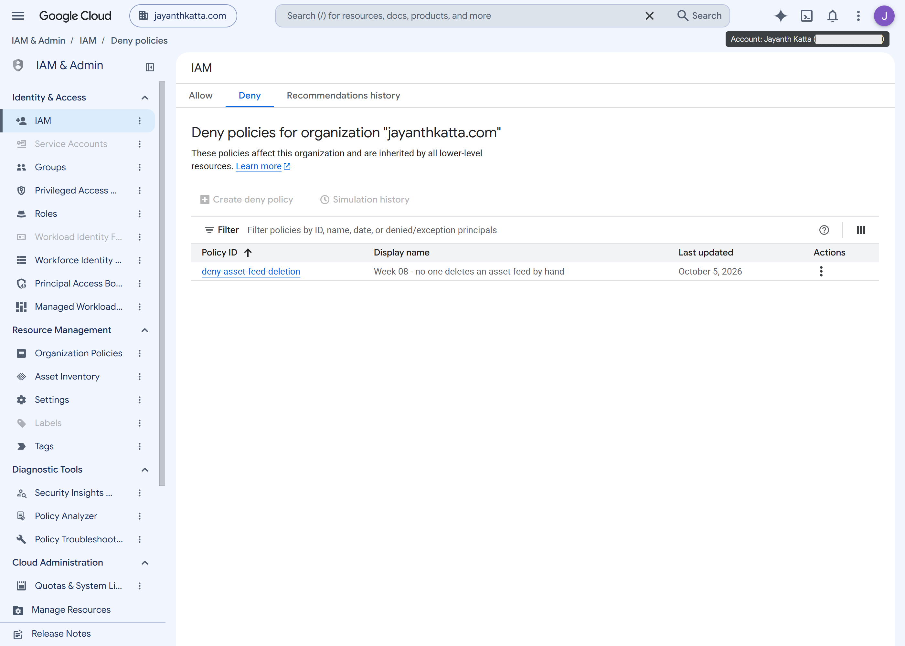The image size is (905, 646).
Task: Open Simulation history
Action: click(365, 200)
